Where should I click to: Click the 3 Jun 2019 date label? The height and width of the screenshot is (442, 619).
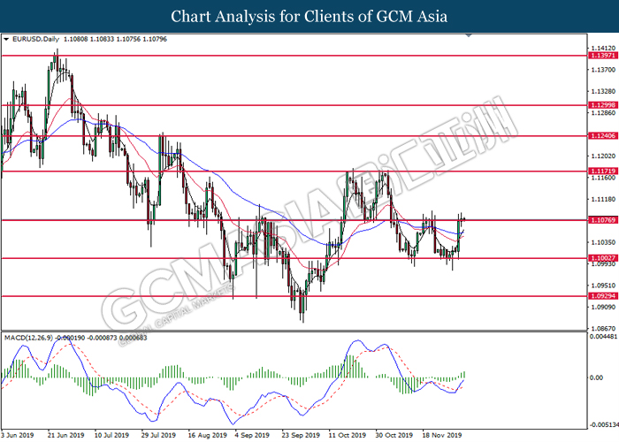(18, 435)
